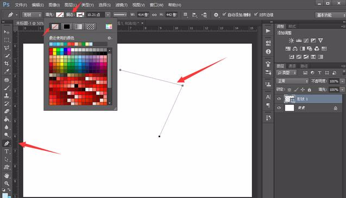346x198 pixels.
Task: Add a Brightness/Contrast adjustment
Action: [x=291, y=41]
